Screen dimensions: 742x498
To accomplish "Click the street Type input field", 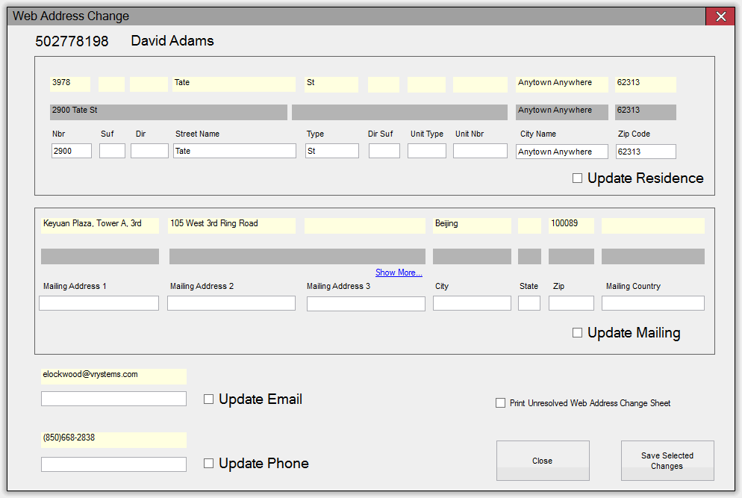I will (x=331, y=151).
